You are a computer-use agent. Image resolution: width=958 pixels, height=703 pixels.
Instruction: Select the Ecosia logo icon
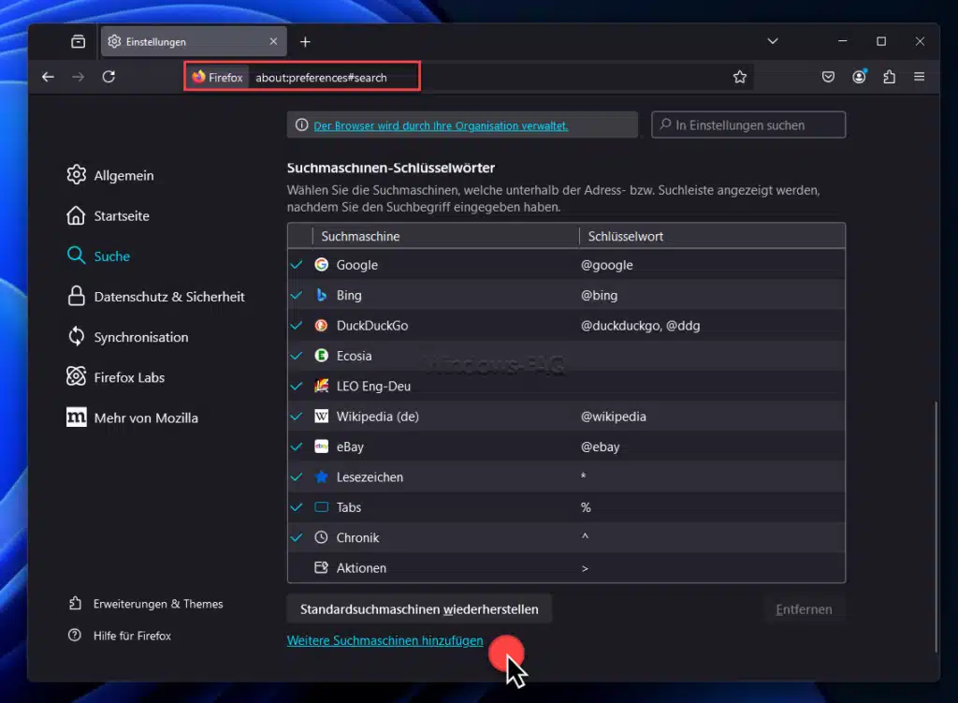[322, 356]
